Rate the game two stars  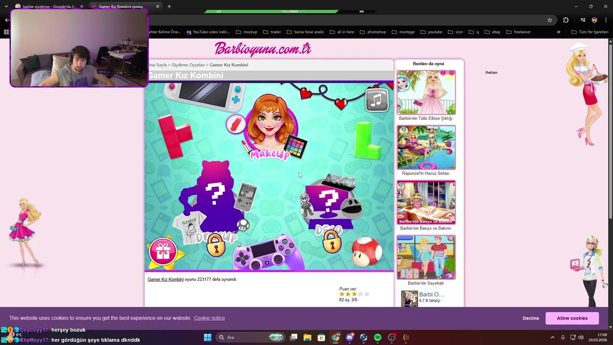tap(348, 294)
